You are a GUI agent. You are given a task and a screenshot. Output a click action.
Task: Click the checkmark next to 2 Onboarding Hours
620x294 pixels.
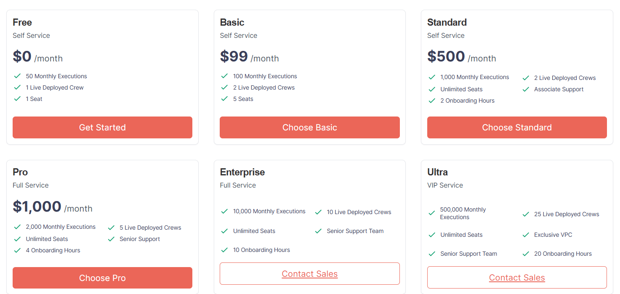pos(432,101)
